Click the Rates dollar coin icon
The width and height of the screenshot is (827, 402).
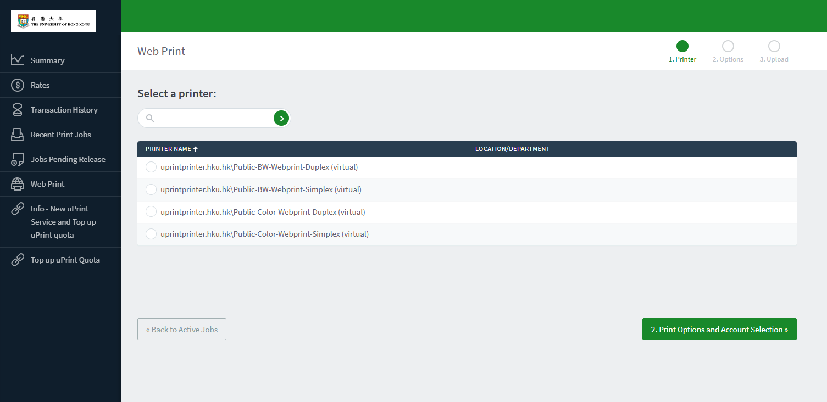pos(18,85)
